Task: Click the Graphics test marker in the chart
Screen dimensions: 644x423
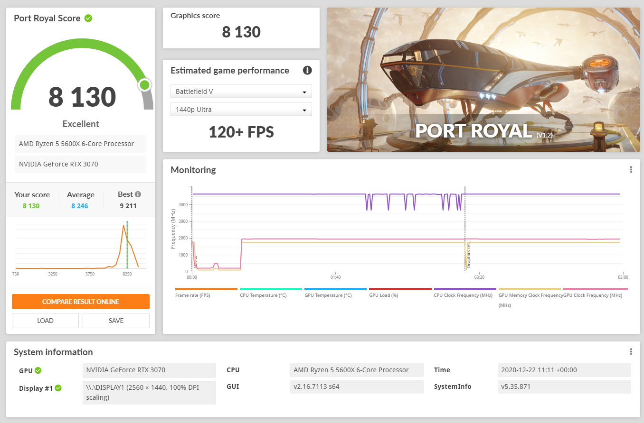Action: [469, 255]
